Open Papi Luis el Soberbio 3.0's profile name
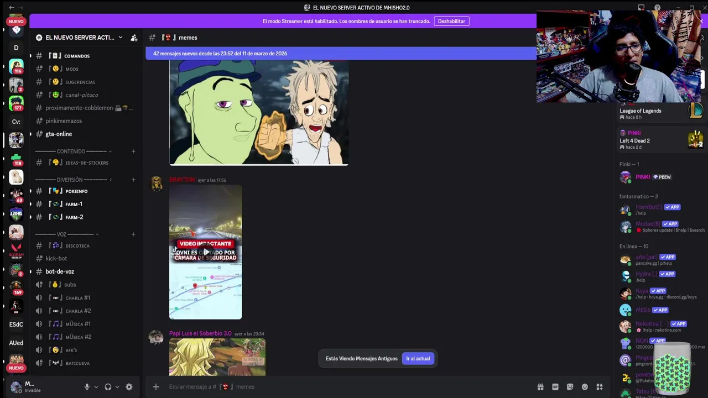 point(200,333)
